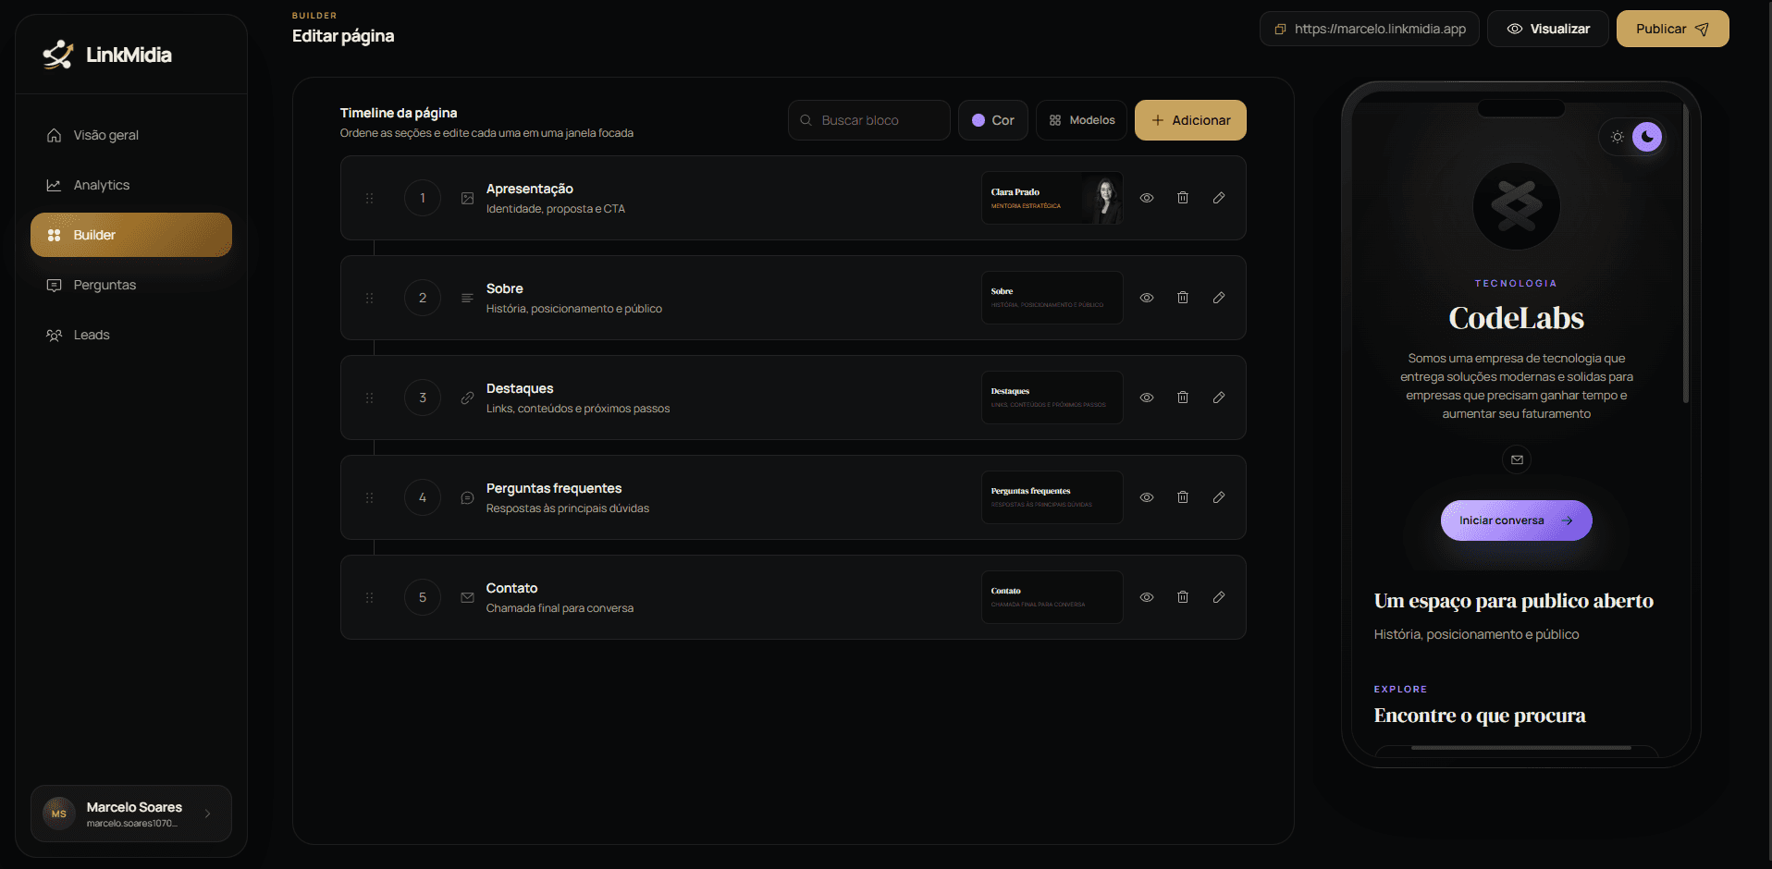The width and height of the screenshot is (1772, 869).
Task: Click the step number 5 circle
Action: coord(423,597)
